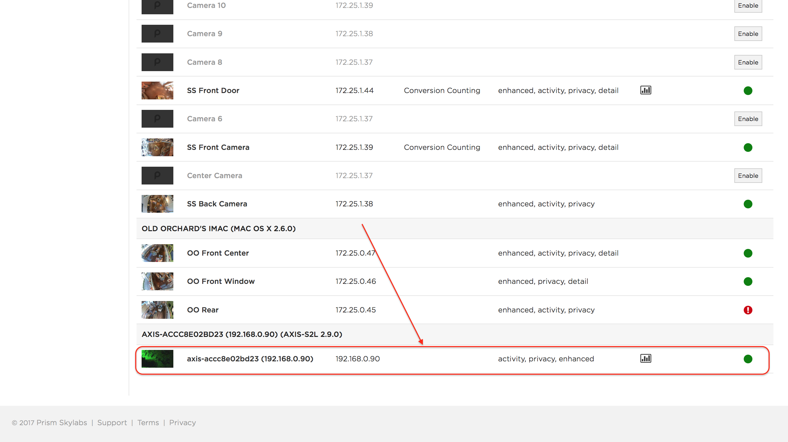Image resolution: width=788 pixels, height=442 pixels.
Task: Select the OO Front Center name
Action: pyautogui.click(x=218, y=253)
